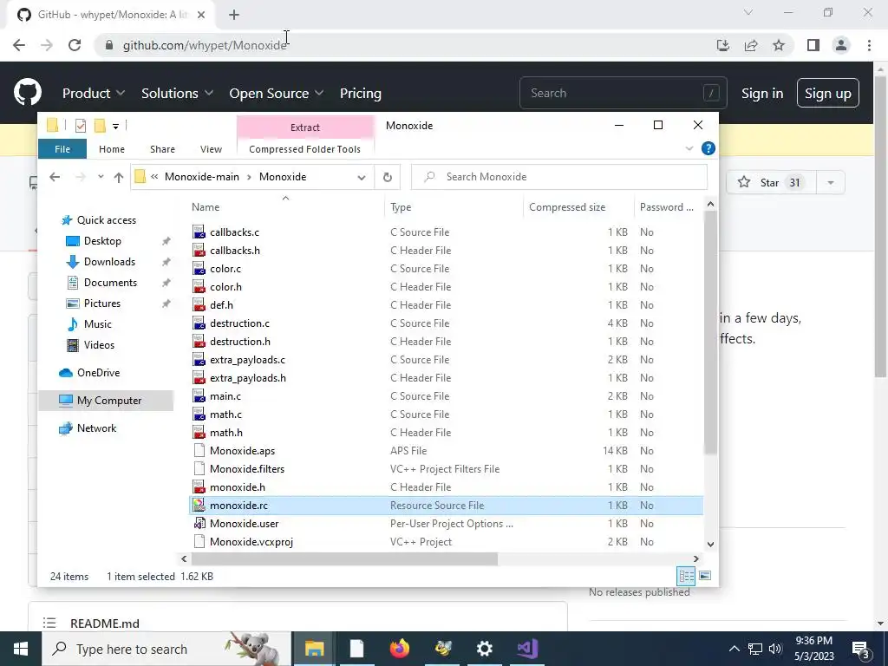Open recent locations dropdown in Explorer
This screenshot has width=888, height=666.
tap(101, 177)
